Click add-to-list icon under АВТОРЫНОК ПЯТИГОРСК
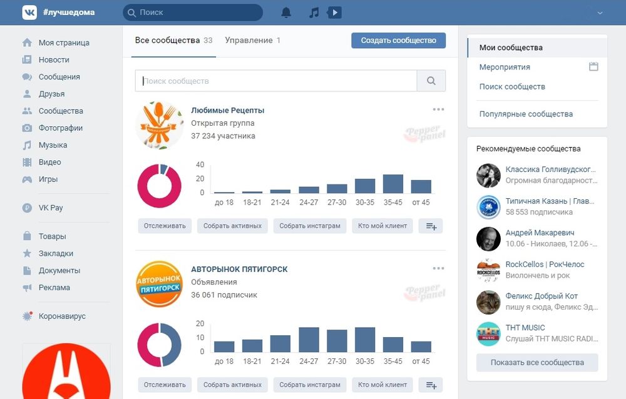Screen dimensions: 626x399 click(431, 385)
